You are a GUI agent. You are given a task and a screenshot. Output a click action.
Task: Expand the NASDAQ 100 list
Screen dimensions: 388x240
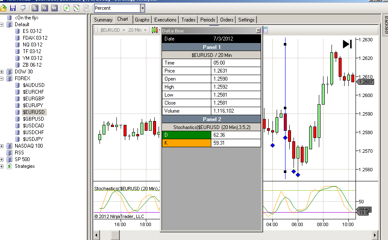2,146
